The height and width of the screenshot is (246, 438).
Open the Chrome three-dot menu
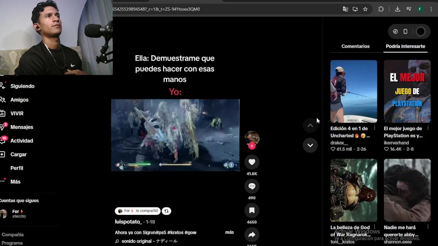coord(431,9)
